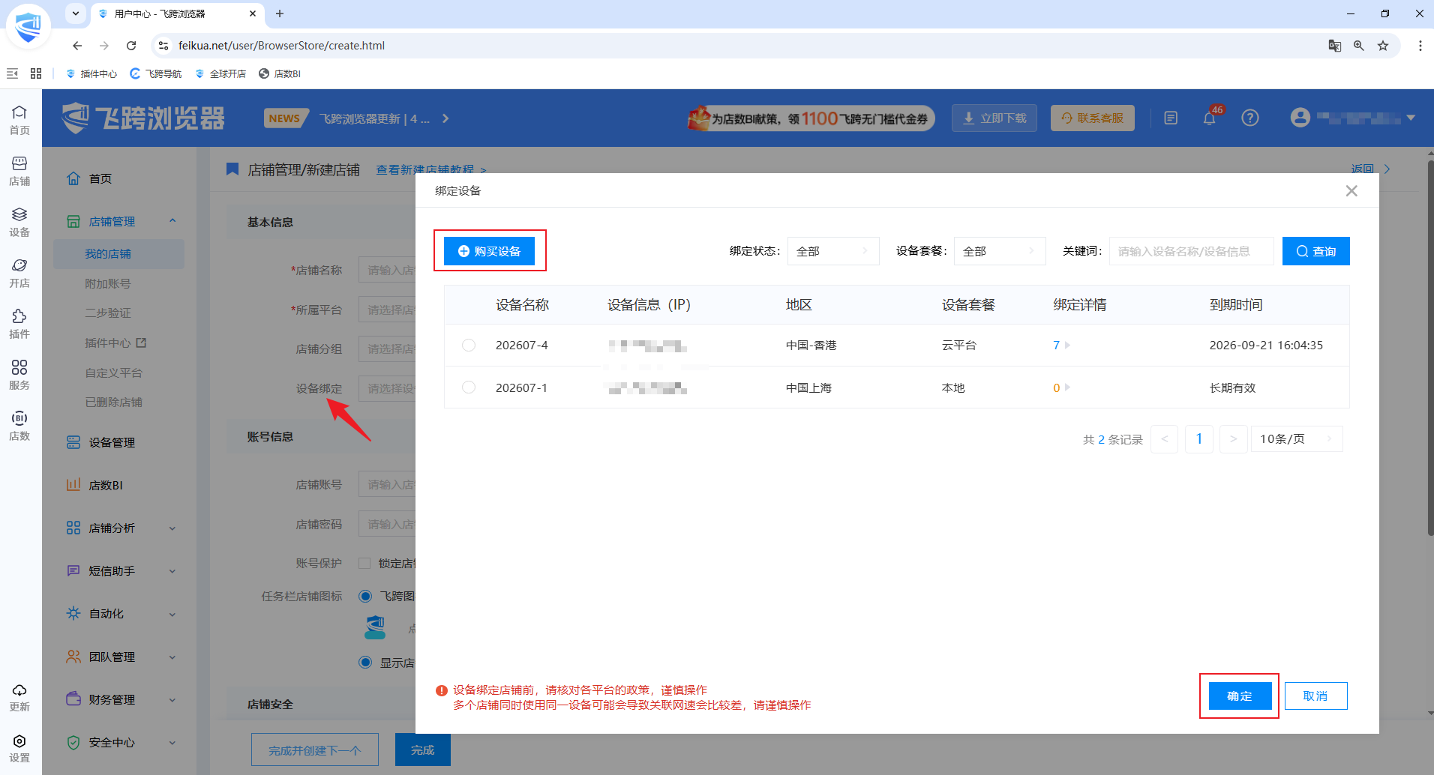The width and height of the screenshot is (1434, 775).
Task: Click 购买设备 button
Action: pyautogui.click(x=489, y=251)
